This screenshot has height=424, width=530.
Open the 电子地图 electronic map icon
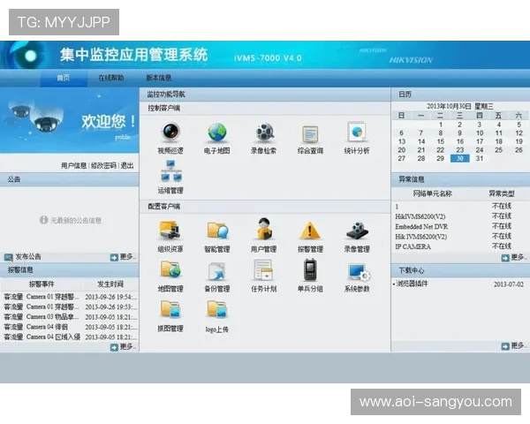point(217,132)
